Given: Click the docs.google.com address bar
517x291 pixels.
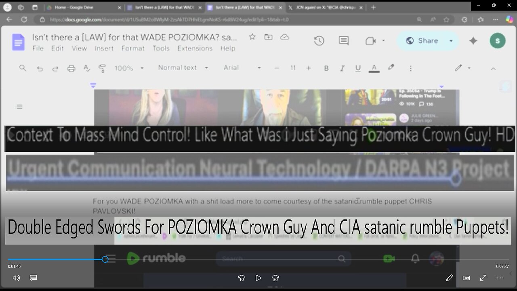Looking at the screenshot, I should [170, 19].
